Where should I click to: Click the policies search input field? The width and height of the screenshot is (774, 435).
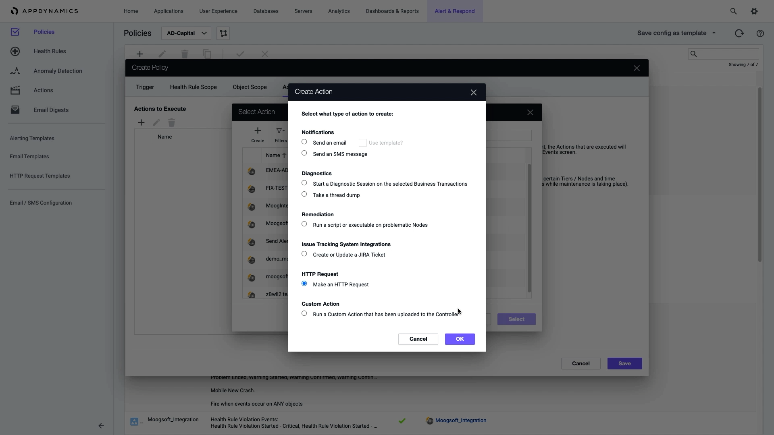(x=723, y=54)
